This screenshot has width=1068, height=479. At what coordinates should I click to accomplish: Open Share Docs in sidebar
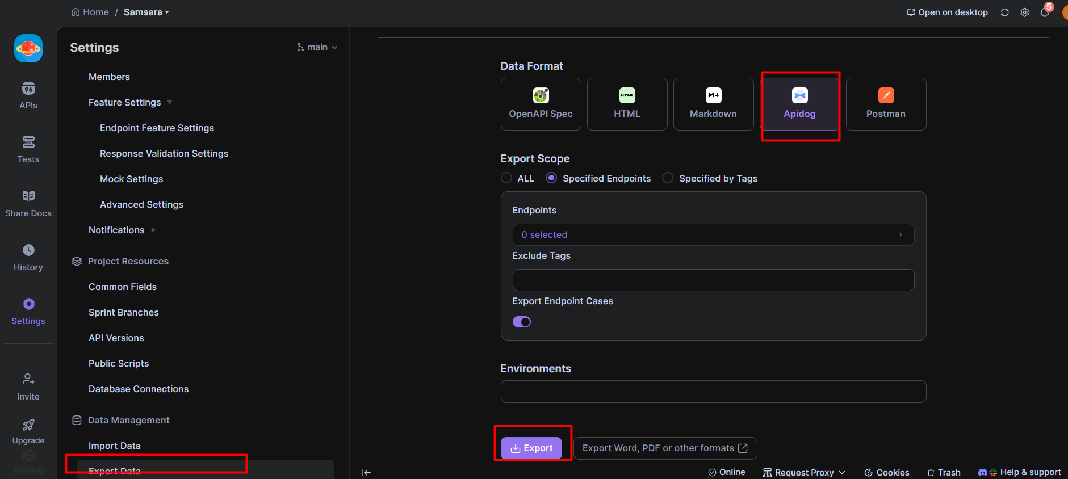pyautogui.click(x=28, y=203)
